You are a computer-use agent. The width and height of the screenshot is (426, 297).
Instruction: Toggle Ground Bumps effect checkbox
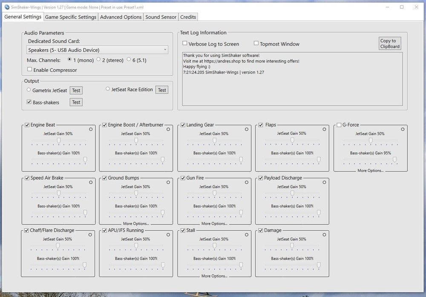(105, 178)
